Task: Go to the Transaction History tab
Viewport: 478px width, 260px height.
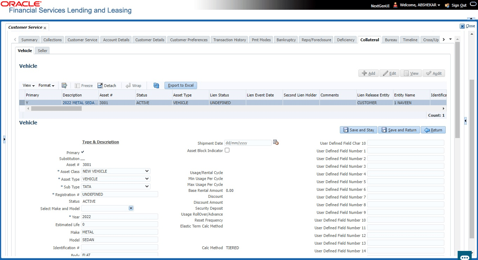Action: pyautogui.click(x=230, y=40)
